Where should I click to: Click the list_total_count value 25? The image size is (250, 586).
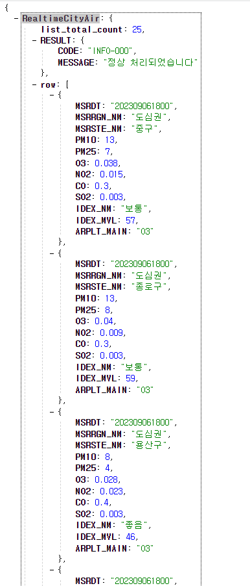pyautogui.click(x=137, y=29)
